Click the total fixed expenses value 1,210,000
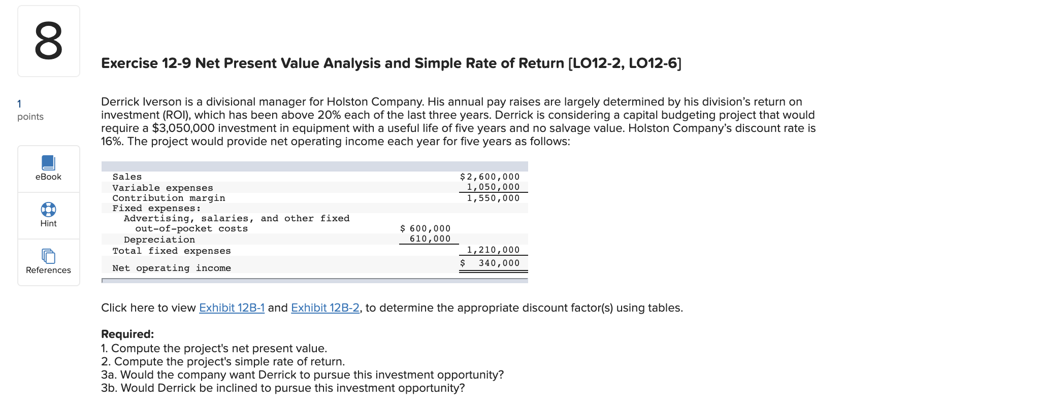This screenshot has width=1039, height=407. coord(493,250)
